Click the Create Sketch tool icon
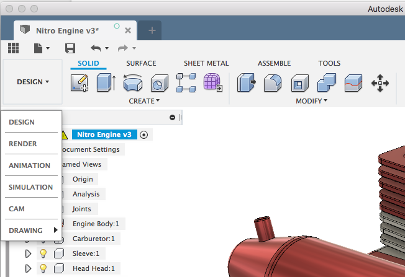Image resolution: width=405 pixels, height=277 pixels. point(80,83)
